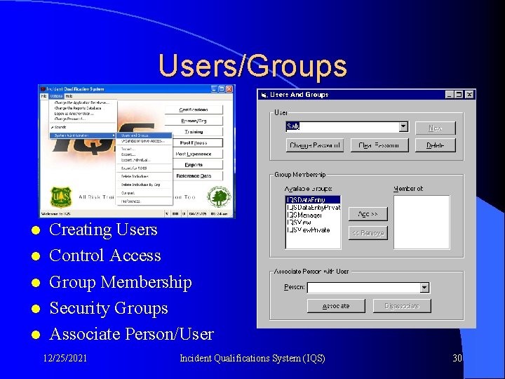Click the green tree emblem logo
Viewport: 505px width, 379px height.
[219, 197]
